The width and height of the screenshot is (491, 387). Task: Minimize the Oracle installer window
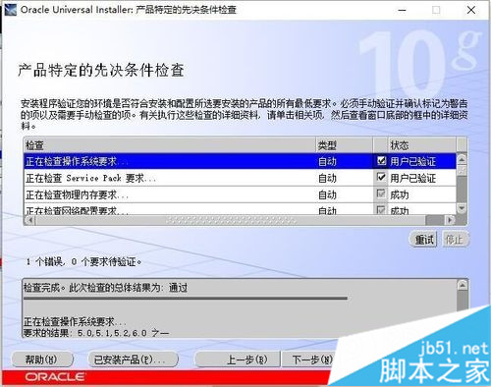403,10
